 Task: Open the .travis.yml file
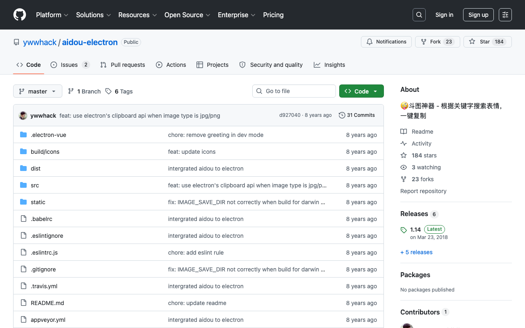pos(44,286)
